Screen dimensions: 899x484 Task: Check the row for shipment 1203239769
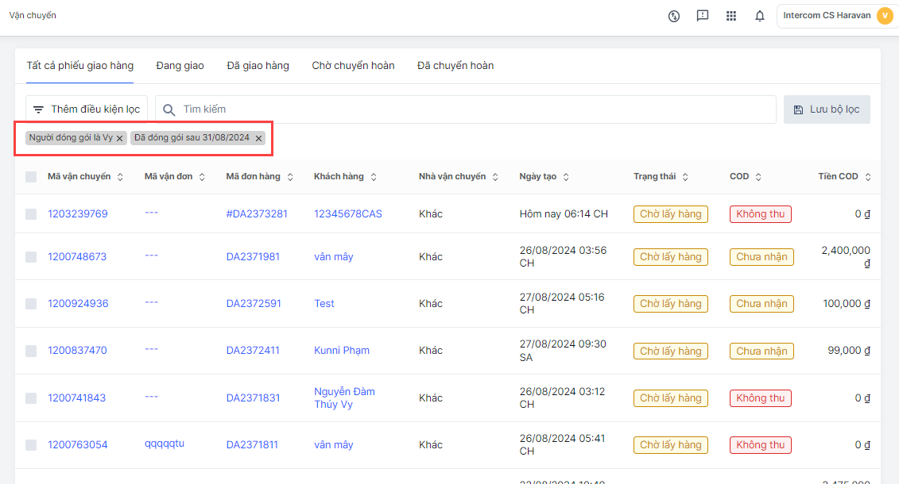31,214
